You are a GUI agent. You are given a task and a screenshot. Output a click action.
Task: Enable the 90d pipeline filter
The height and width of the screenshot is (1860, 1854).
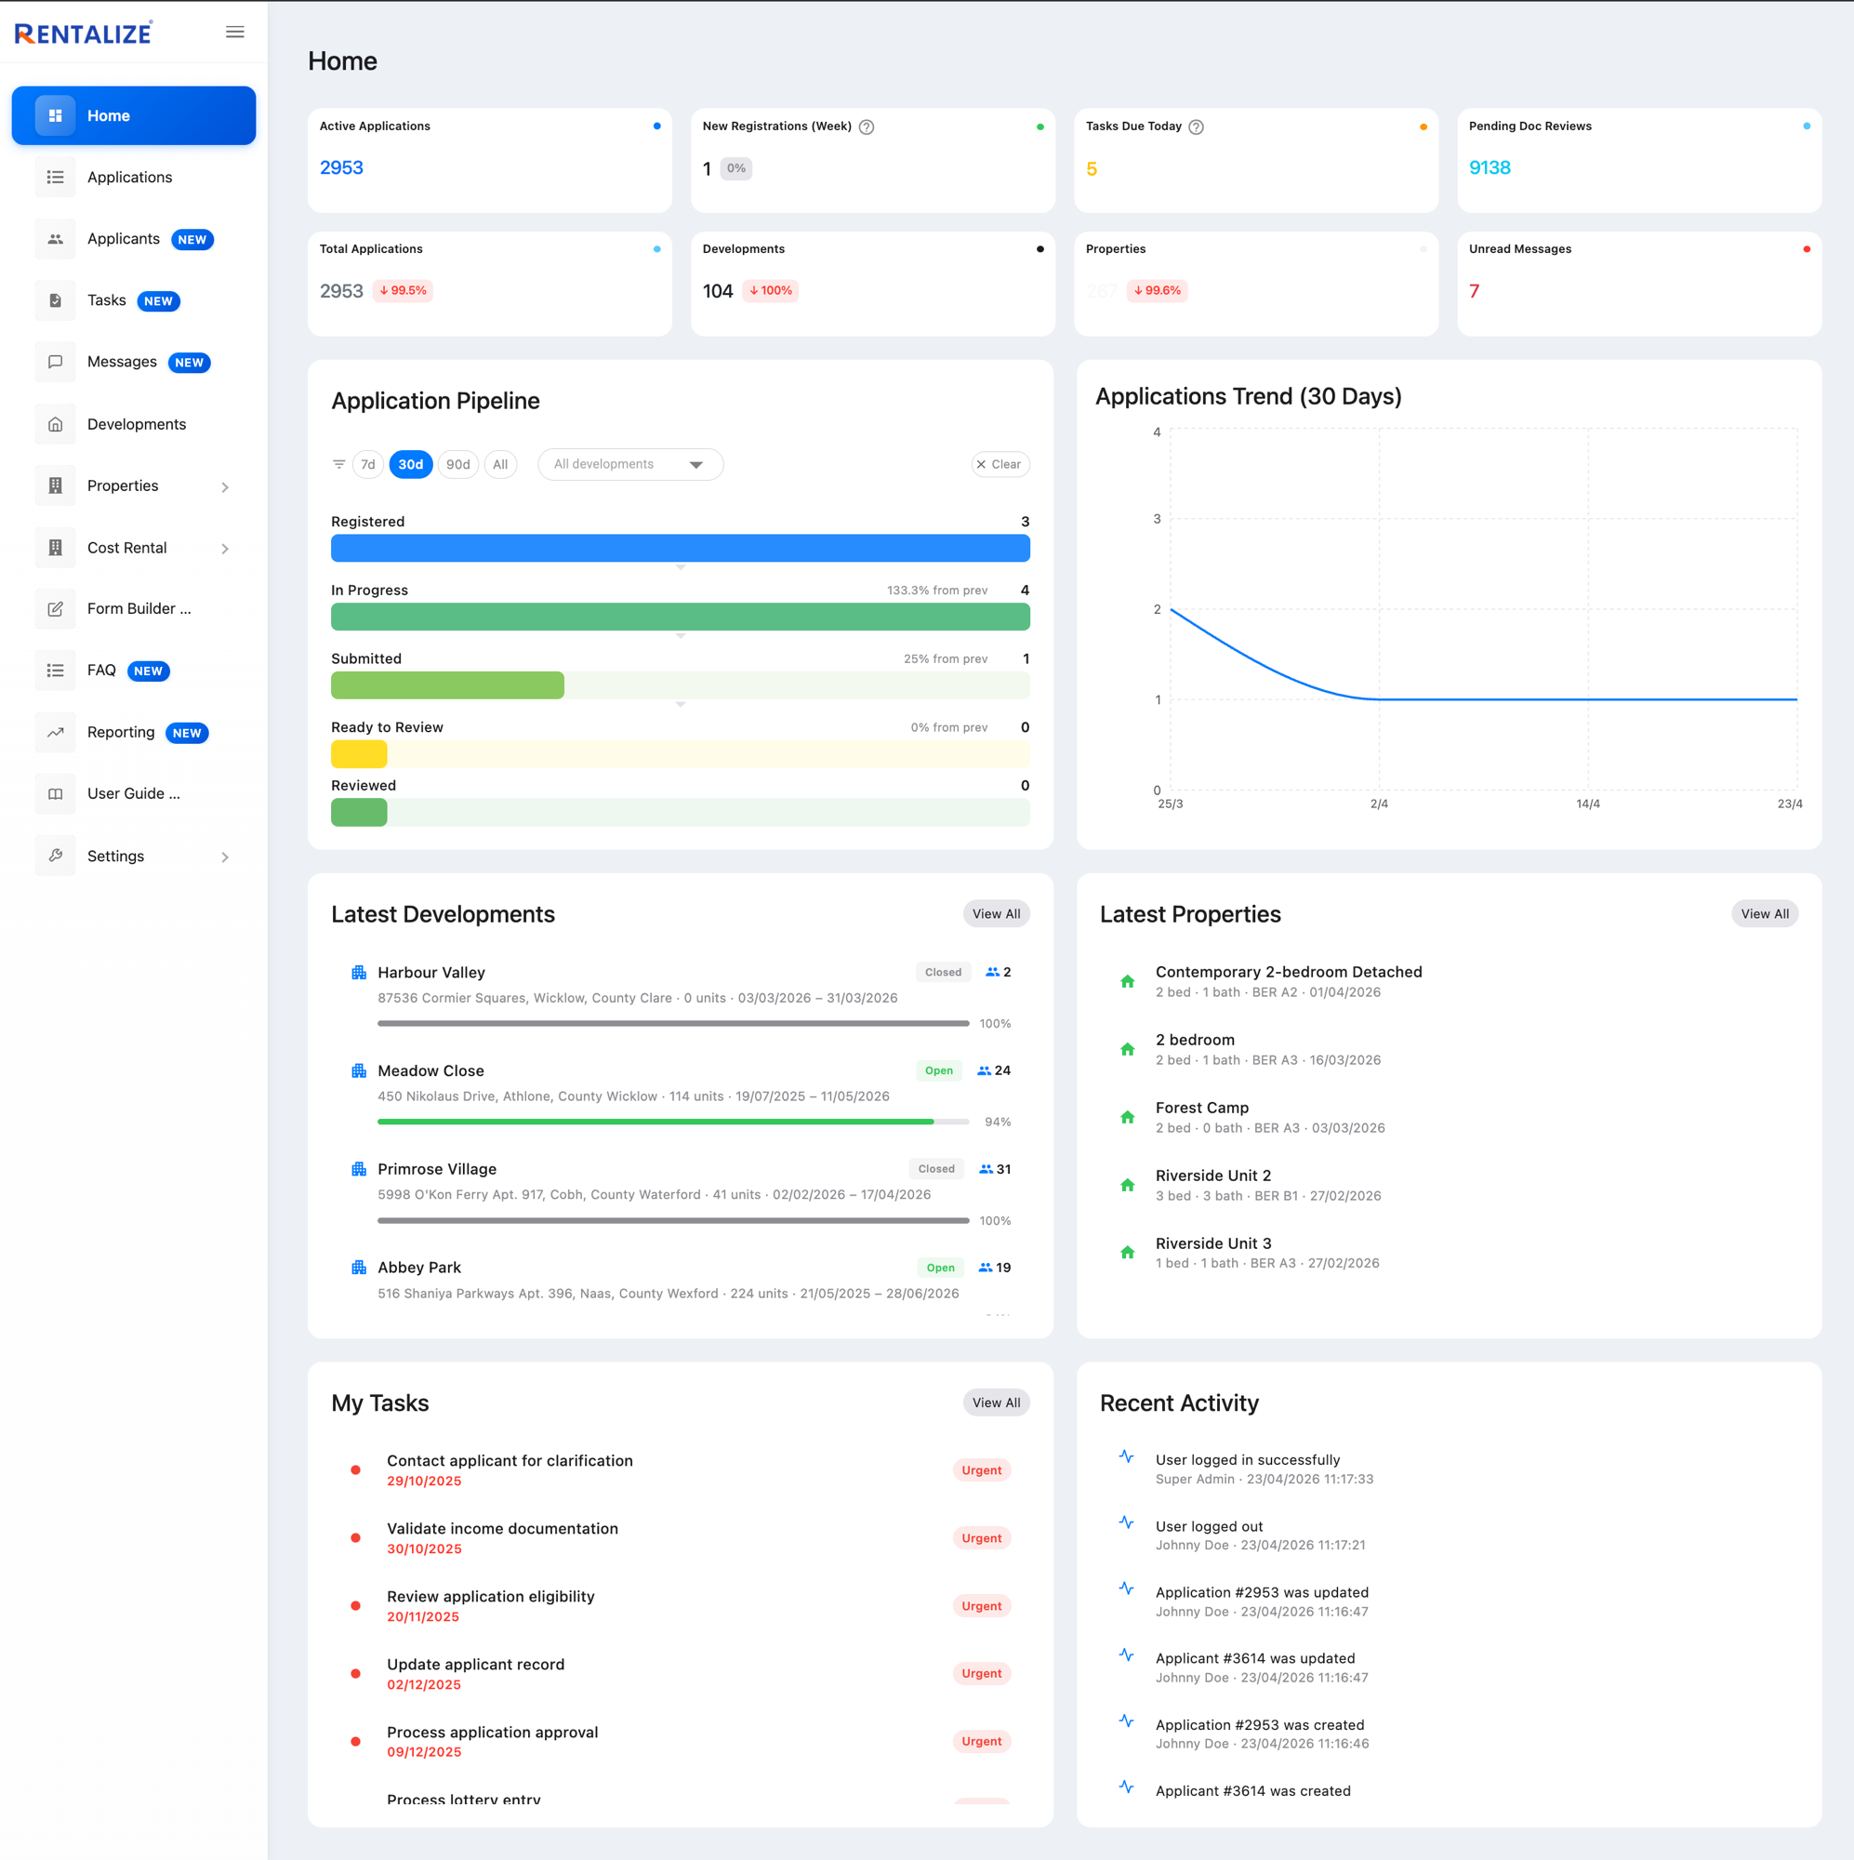pos(457,464)
